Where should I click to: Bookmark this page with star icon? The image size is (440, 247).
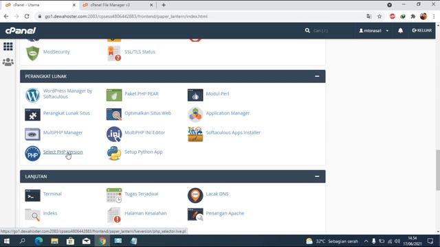coord(379,16)
